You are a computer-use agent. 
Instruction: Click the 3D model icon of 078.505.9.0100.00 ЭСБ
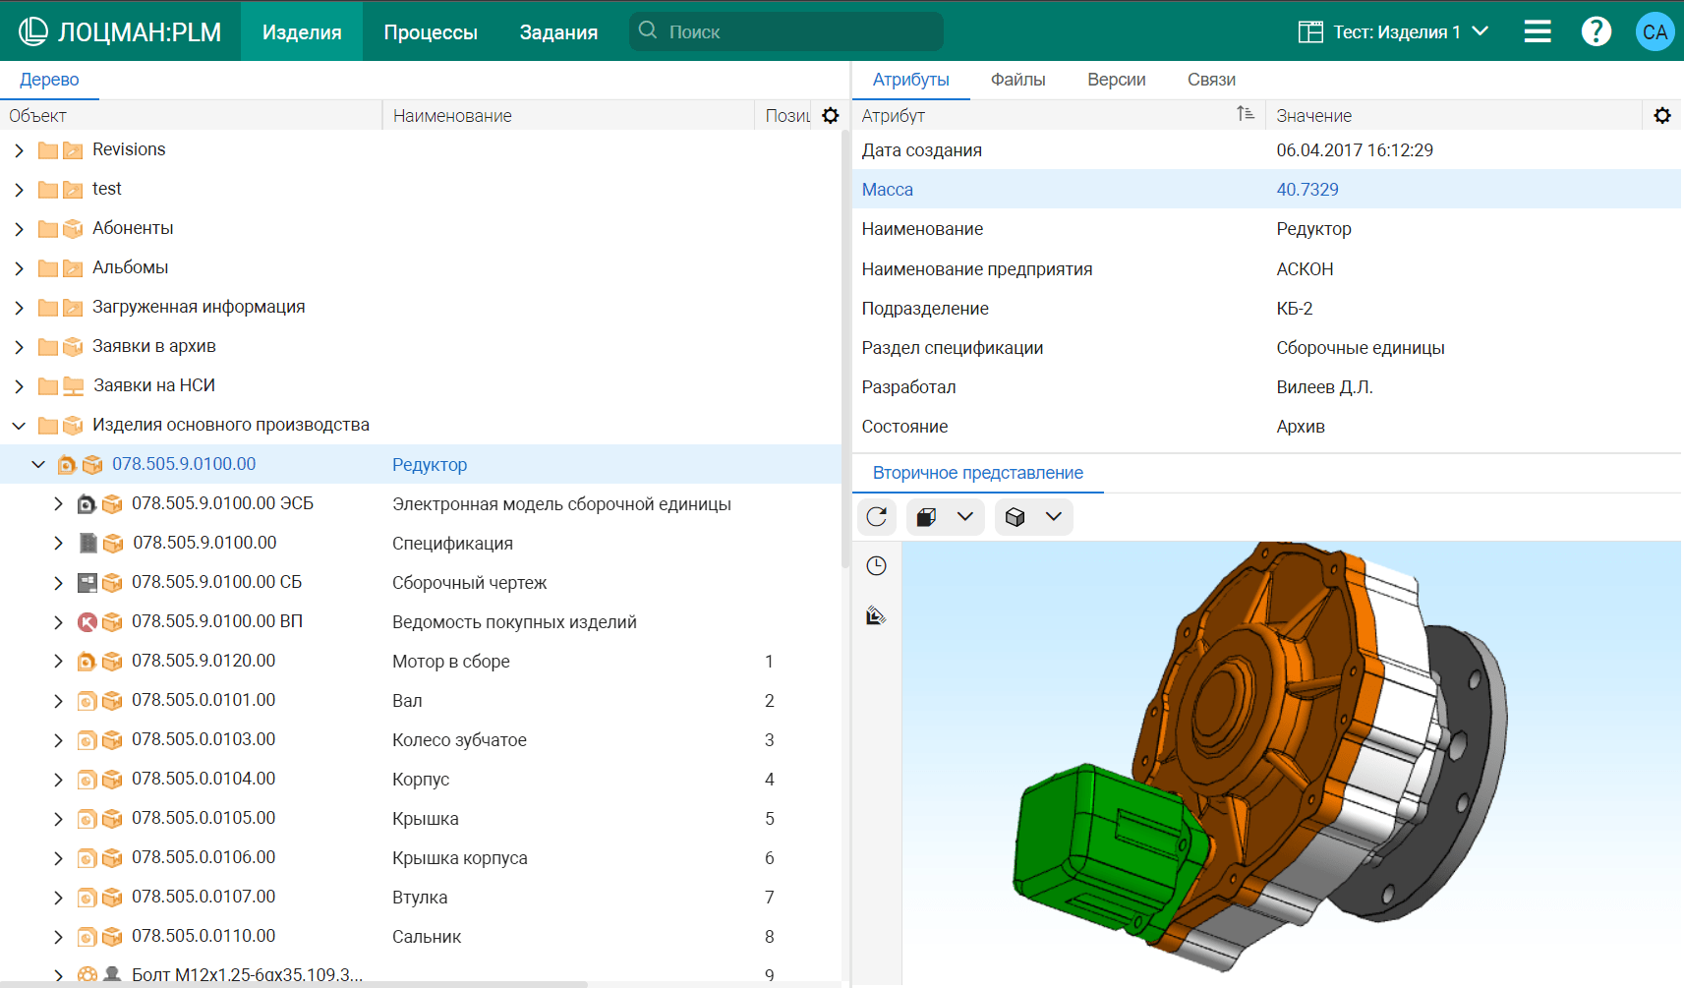(87, 504)
